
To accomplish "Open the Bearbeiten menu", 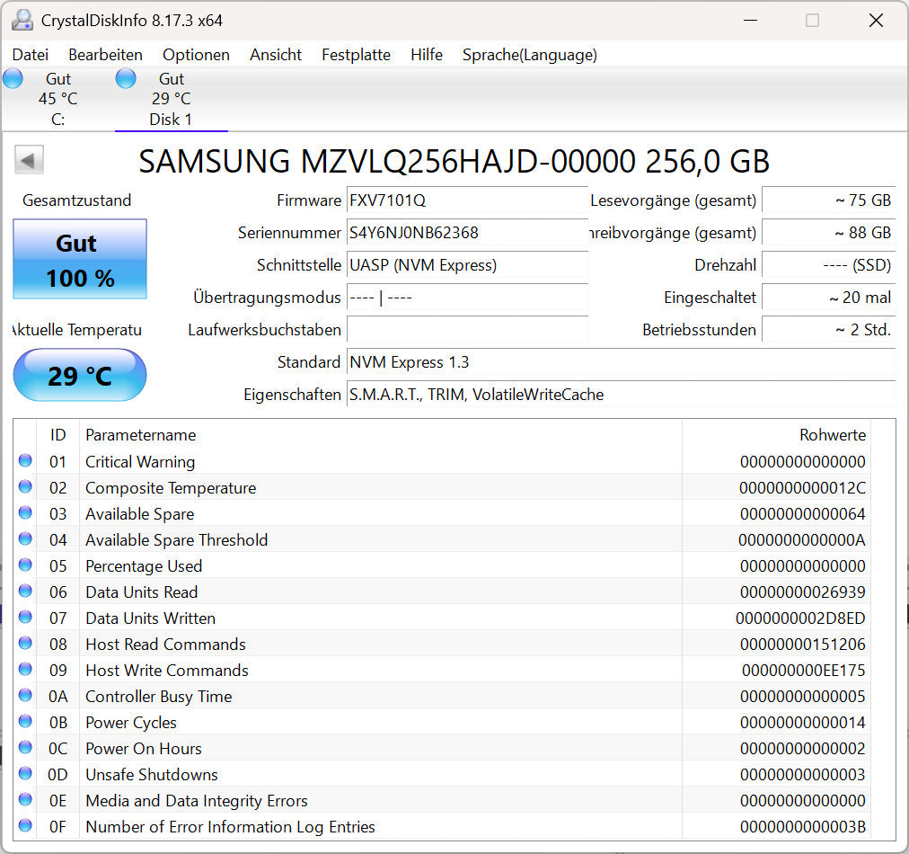I will coord(105,55).
